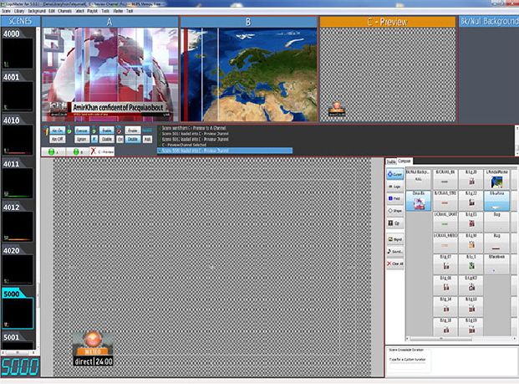
Task: Open the Blend tool
Action: pyautogui.click(x=394, y=239)
